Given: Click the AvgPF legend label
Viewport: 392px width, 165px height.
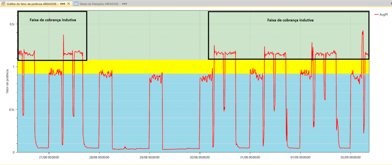Looking at the screenshot, I should point(383,14).
